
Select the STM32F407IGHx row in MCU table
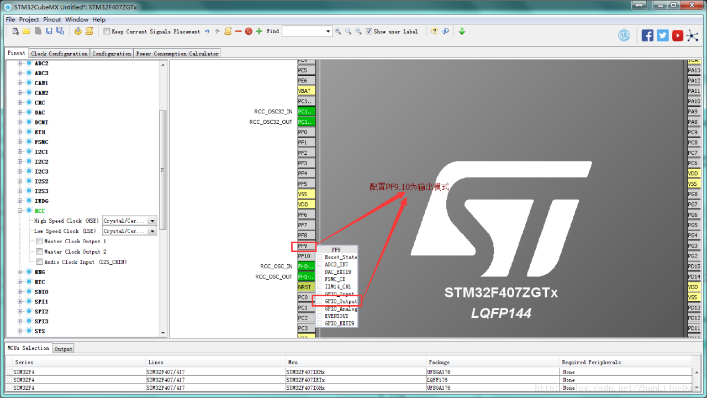pos(349,387)
